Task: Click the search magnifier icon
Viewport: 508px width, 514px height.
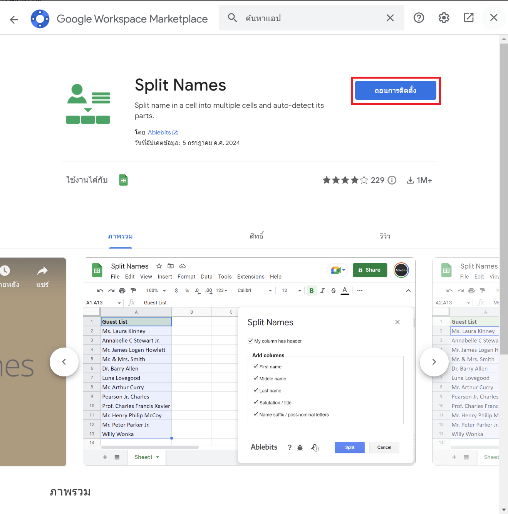Action: (232, 18)
